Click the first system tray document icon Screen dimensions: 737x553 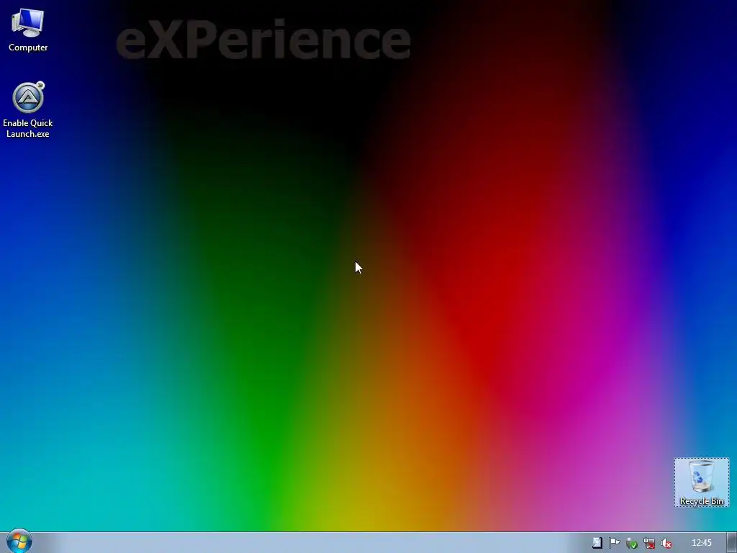[597, 543]
